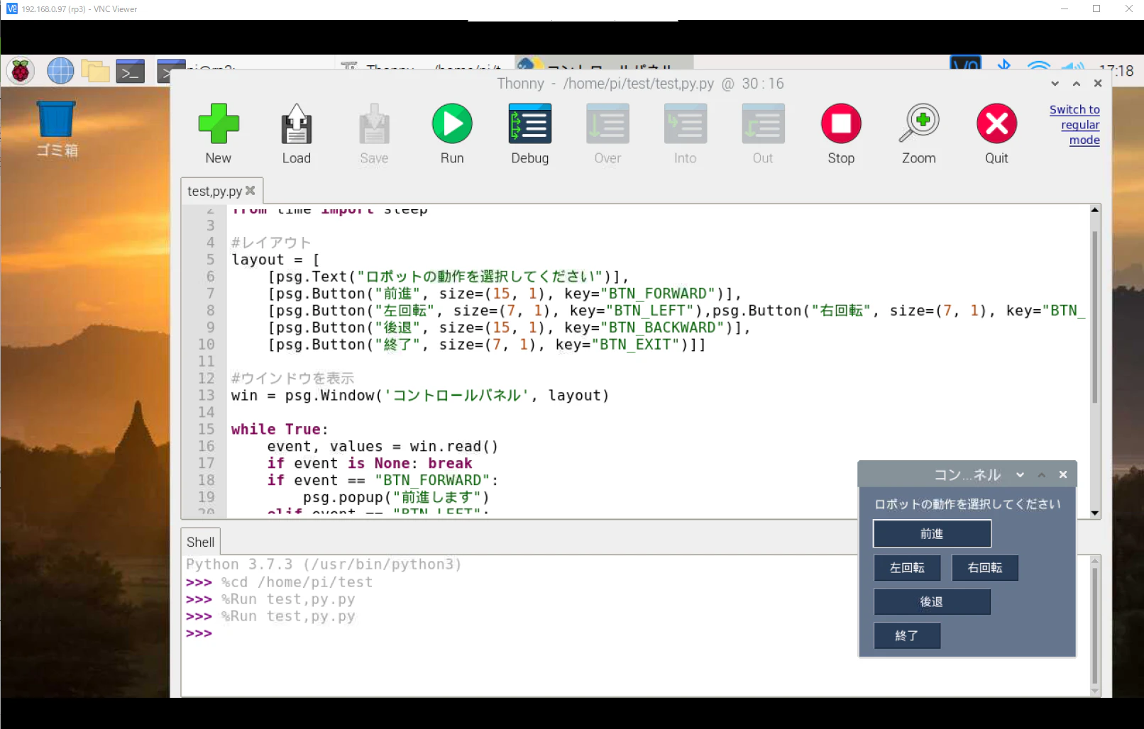Launch the web browser globe icon
1144x729 pixels.
click(60, 71)
